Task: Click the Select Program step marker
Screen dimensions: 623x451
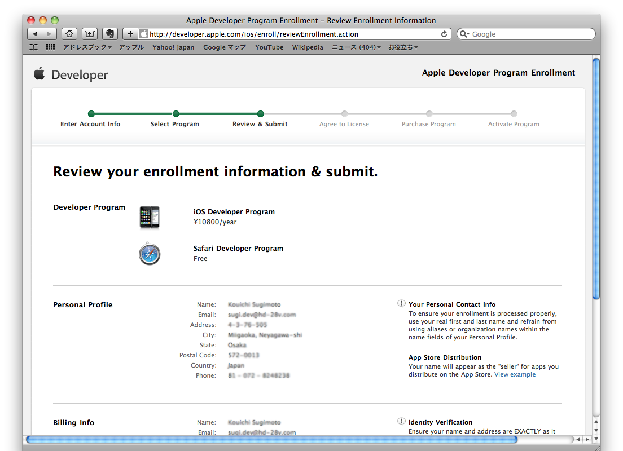Action: tap(176, 114)
